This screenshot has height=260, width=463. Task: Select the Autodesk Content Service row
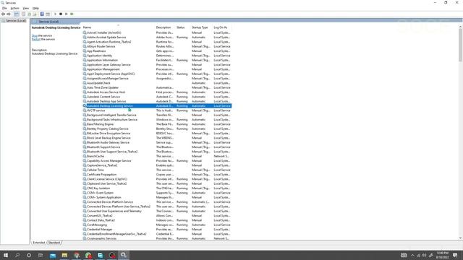coord(157,97)
